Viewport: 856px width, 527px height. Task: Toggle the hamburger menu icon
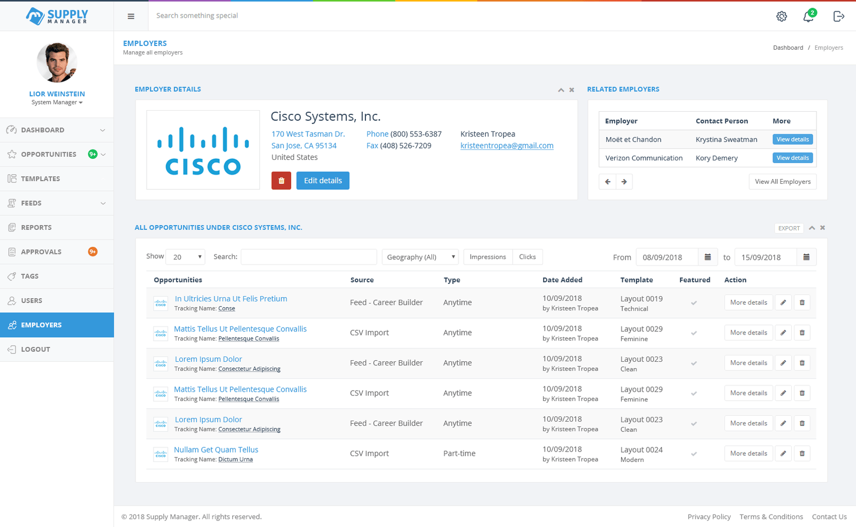point(131,16)
